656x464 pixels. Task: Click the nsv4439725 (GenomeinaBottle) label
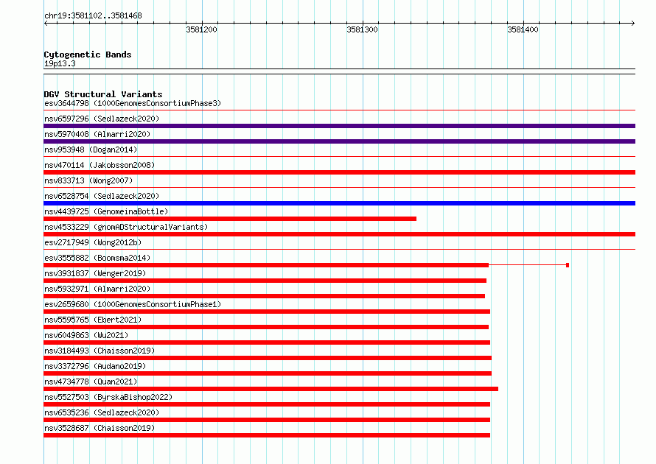pos(106,211)
